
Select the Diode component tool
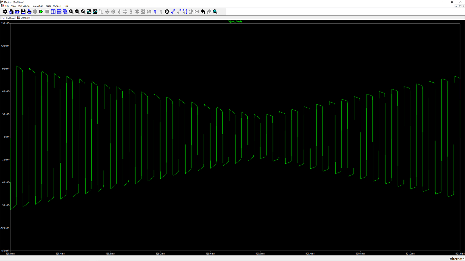click(137, 11)
